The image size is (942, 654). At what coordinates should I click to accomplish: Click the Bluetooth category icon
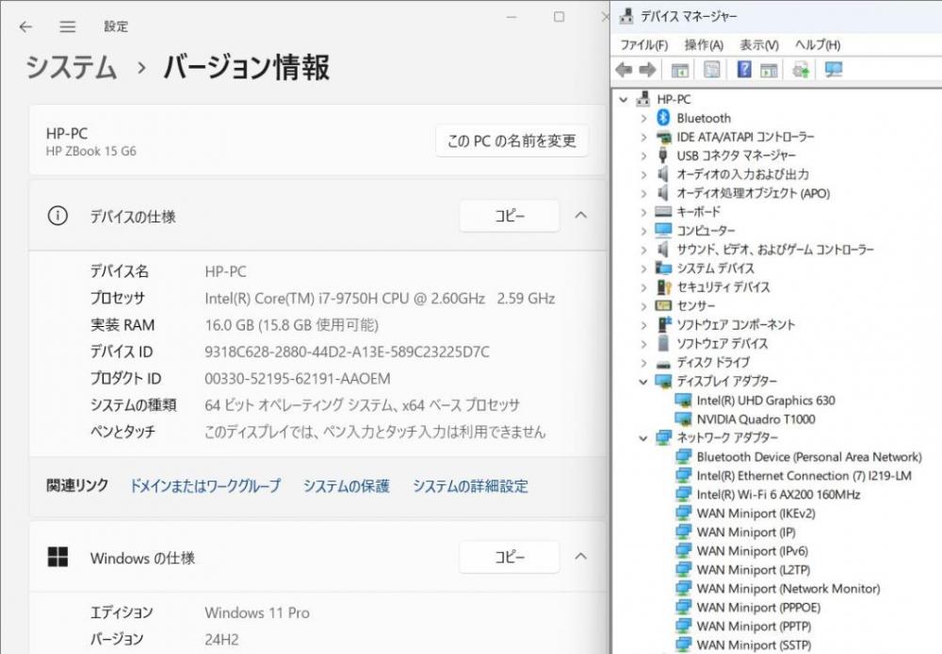(663, 118)
